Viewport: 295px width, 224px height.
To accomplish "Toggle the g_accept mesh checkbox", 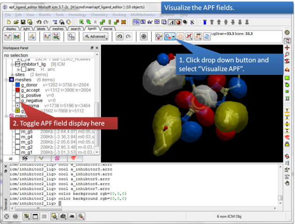I will [18, 90].
